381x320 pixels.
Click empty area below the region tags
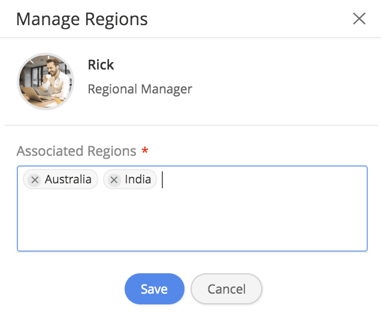pyautogui.click(x=192, y=222)
